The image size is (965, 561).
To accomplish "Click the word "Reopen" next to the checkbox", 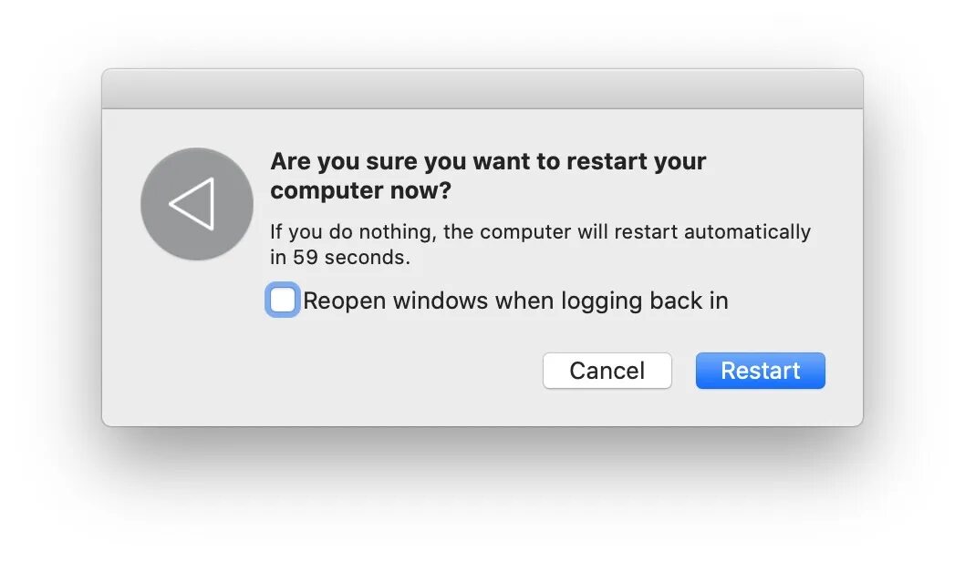I will click(x=345, y=301).
